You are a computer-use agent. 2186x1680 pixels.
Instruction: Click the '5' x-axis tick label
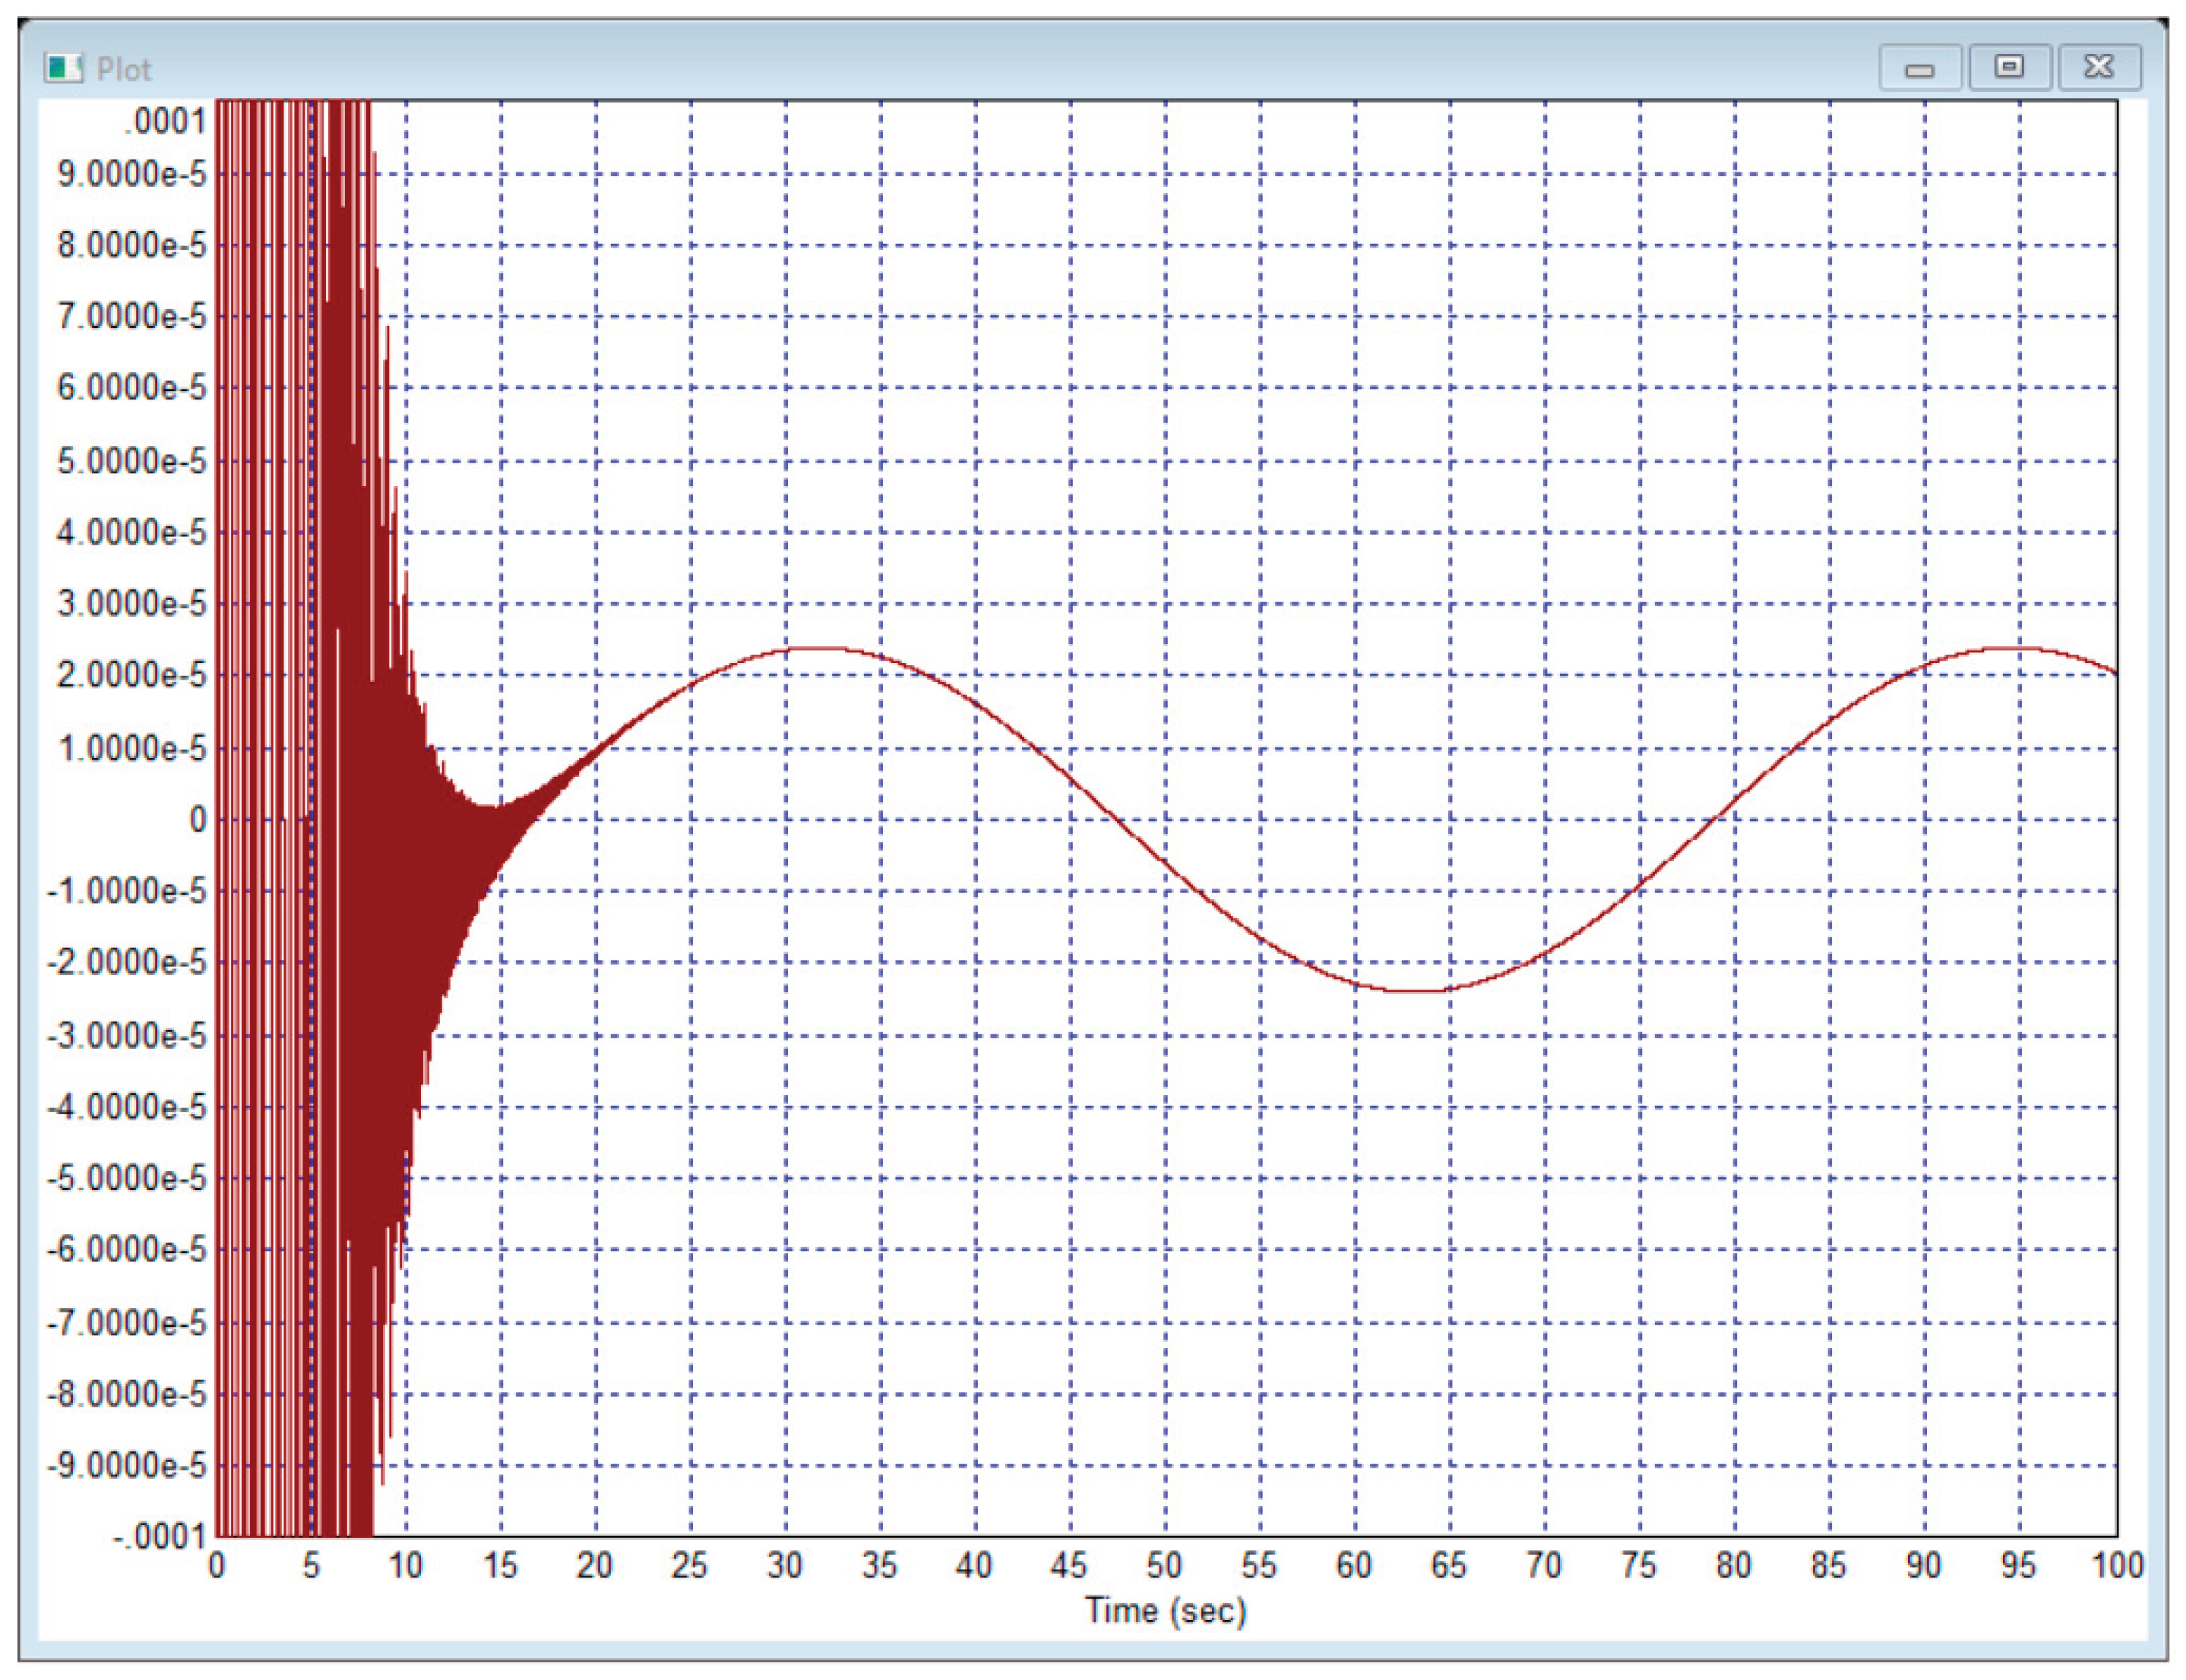[x=311, y=1565]
